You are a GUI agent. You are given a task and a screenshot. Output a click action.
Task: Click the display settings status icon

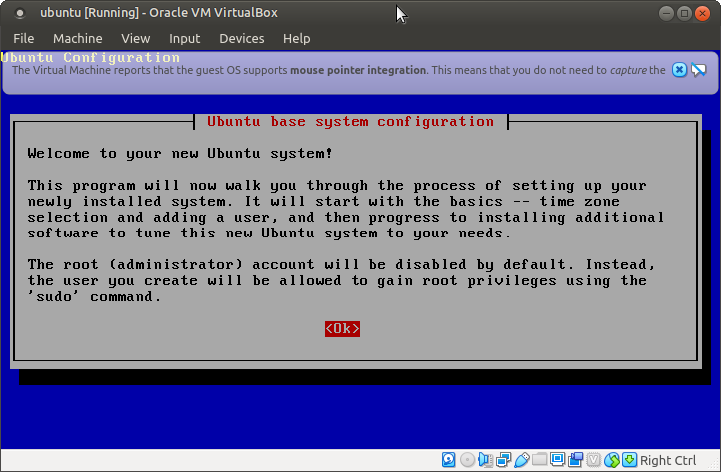pyautogui.click(x=558, y=459)
